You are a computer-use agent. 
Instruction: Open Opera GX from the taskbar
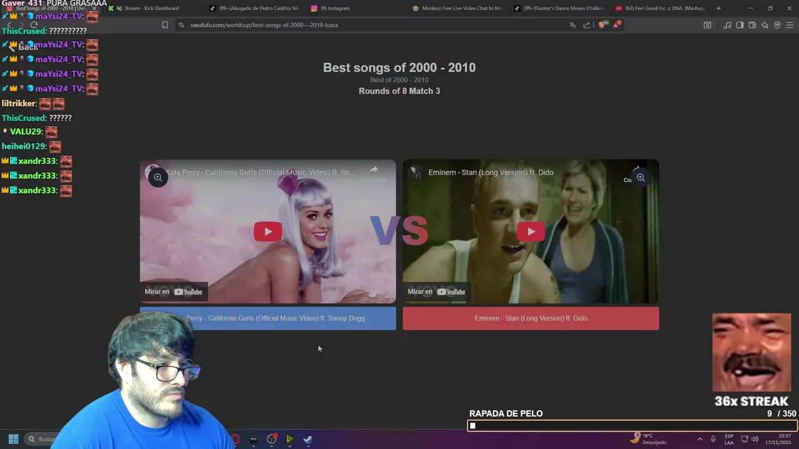235,439
